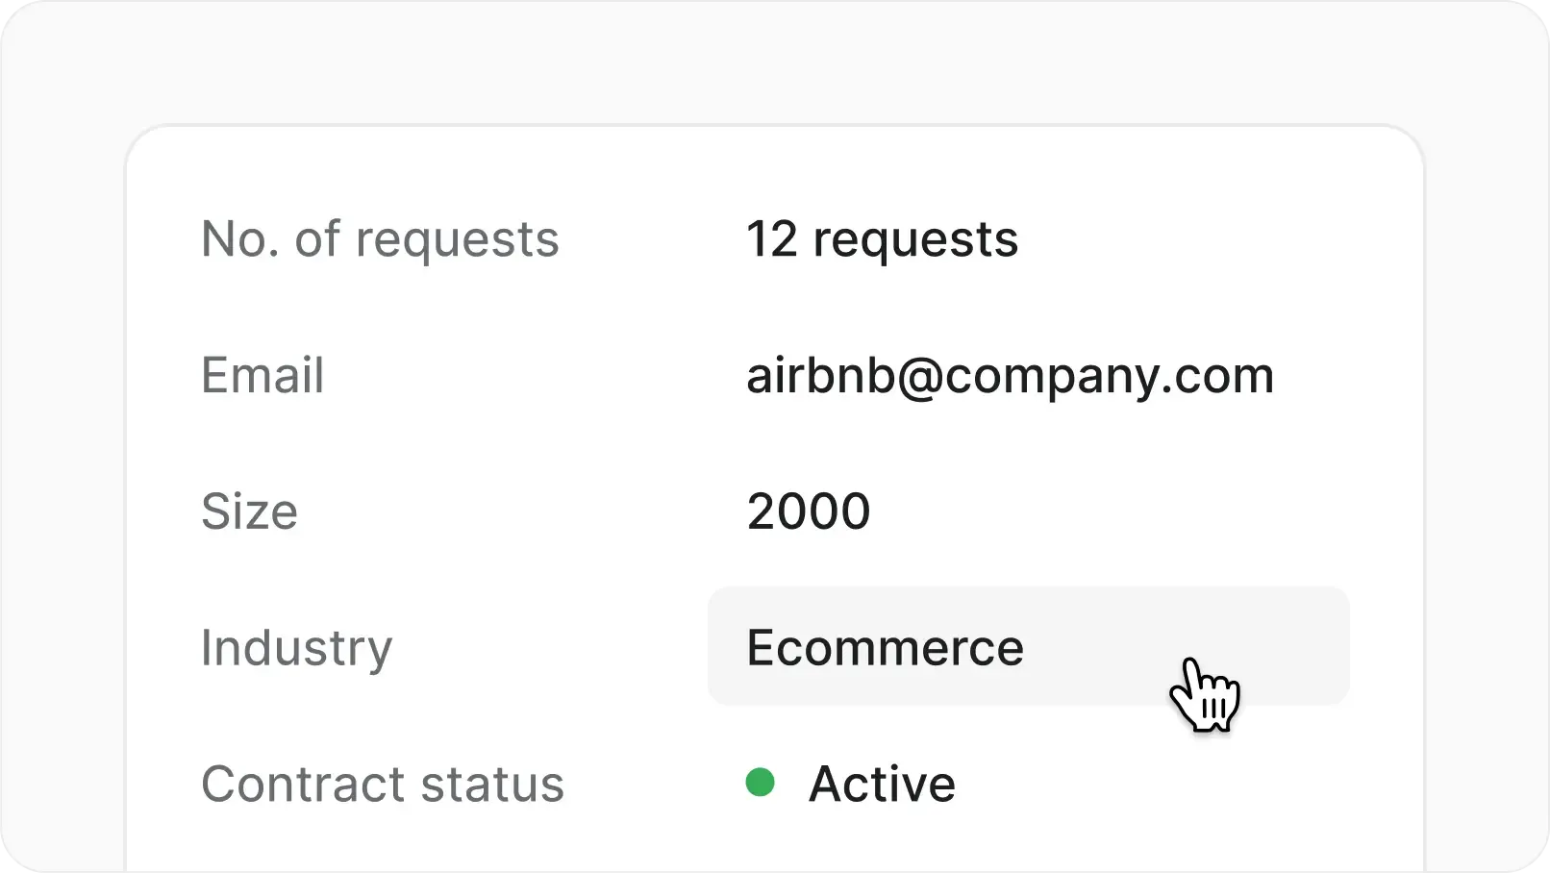Click the Active status text

(882, 784)
